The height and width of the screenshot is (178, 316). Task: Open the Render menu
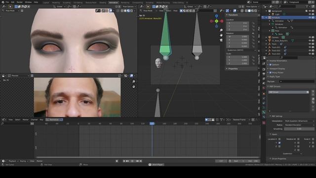(x=20, y=2)
